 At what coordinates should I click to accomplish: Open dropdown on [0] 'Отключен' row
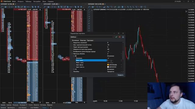coord(121,56)
